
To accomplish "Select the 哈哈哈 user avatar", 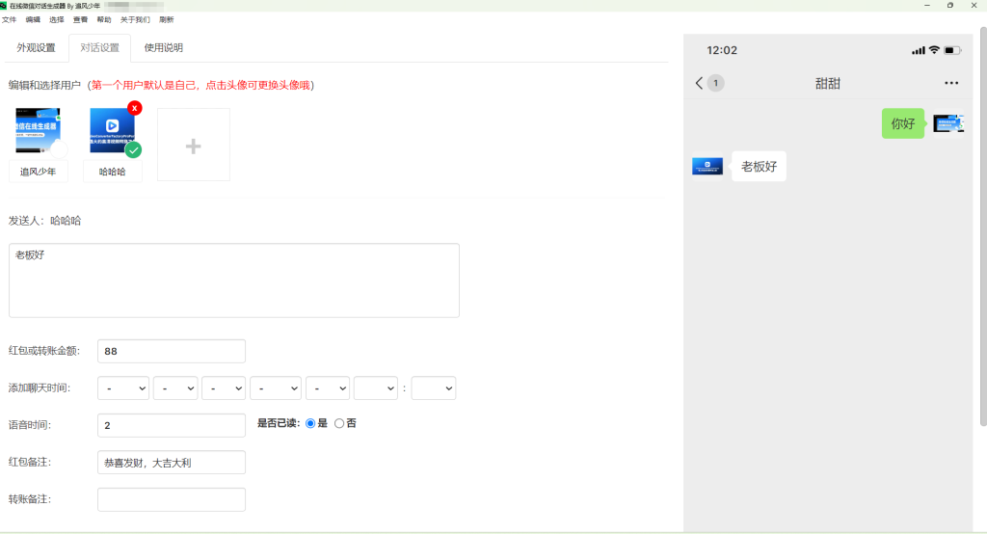I will coord(112,132).
